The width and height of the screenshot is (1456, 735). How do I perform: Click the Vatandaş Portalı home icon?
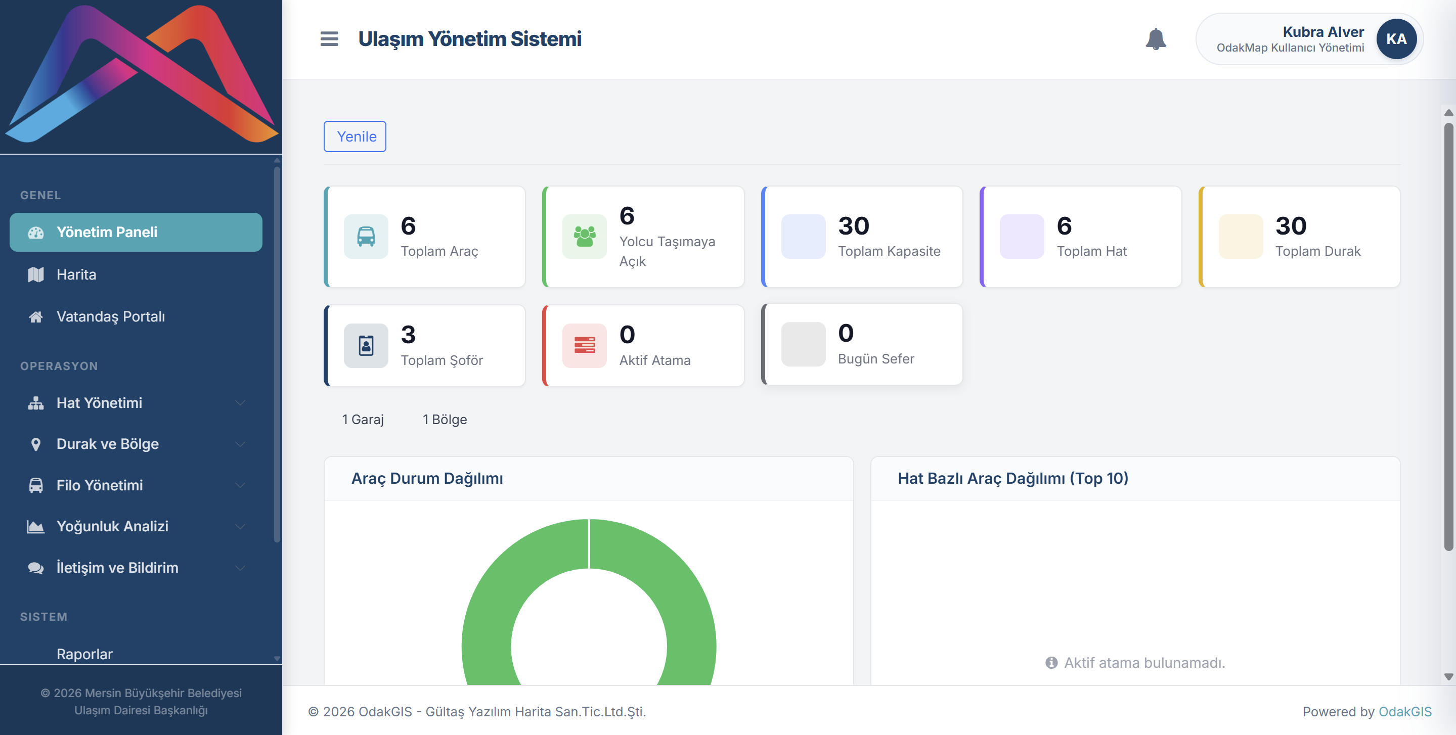pos(35,317)
